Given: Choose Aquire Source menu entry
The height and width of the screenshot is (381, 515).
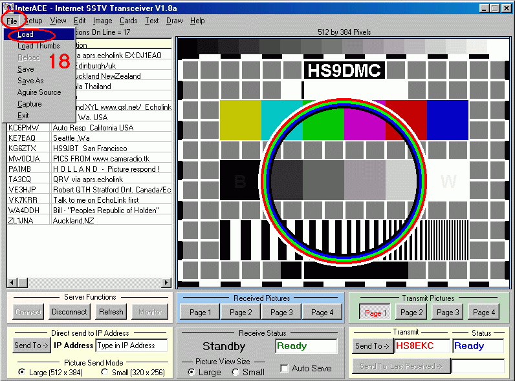Looking at the screenshot, I should (39, 92).
